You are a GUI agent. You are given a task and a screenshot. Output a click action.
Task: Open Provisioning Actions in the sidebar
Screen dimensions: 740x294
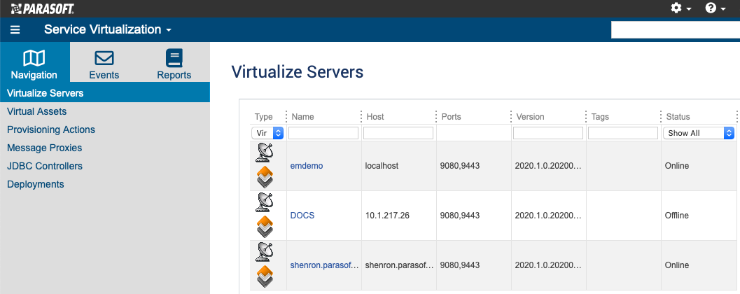click(51, 129)
